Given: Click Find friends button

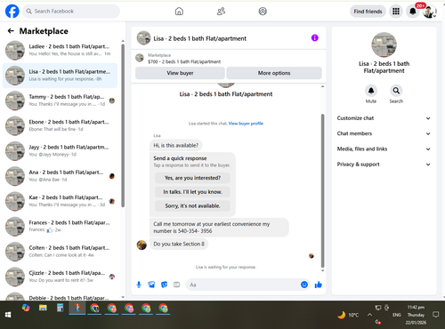Looking at the screenshot, I should (x=368, y=12).
